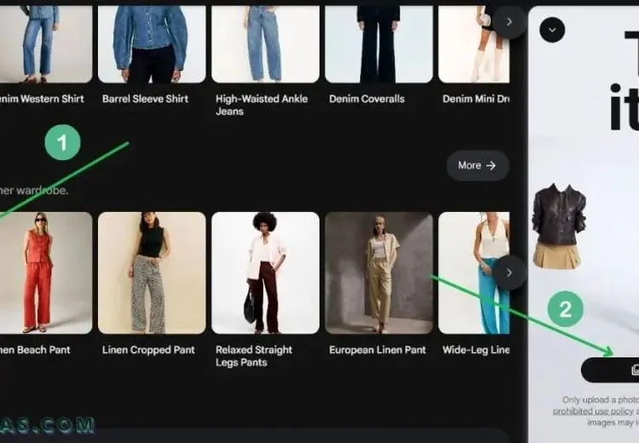Open the Barrel Sleeve Shirt photo

click(x=152, y=43)
